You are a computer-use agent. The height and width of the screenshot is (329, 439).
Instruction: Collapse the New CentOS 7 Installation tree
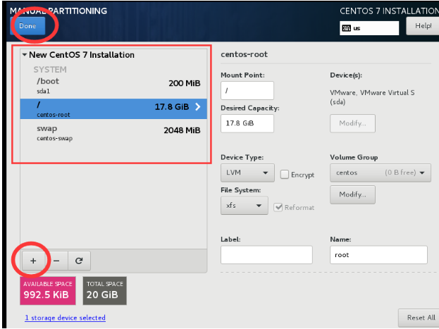[x=25, y=55]
